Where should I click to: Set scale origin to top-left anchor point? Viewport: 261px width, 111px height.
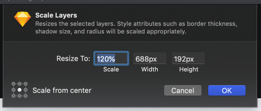click(x=13, y=84)
